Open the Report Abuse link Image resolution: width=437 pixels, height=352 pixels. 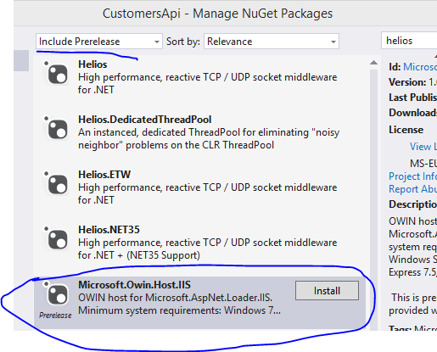(x=412, y=189)
